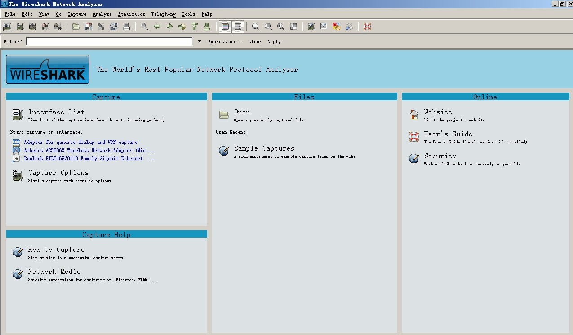
Task: Open the File menu
Action: (x=10, y=14)
